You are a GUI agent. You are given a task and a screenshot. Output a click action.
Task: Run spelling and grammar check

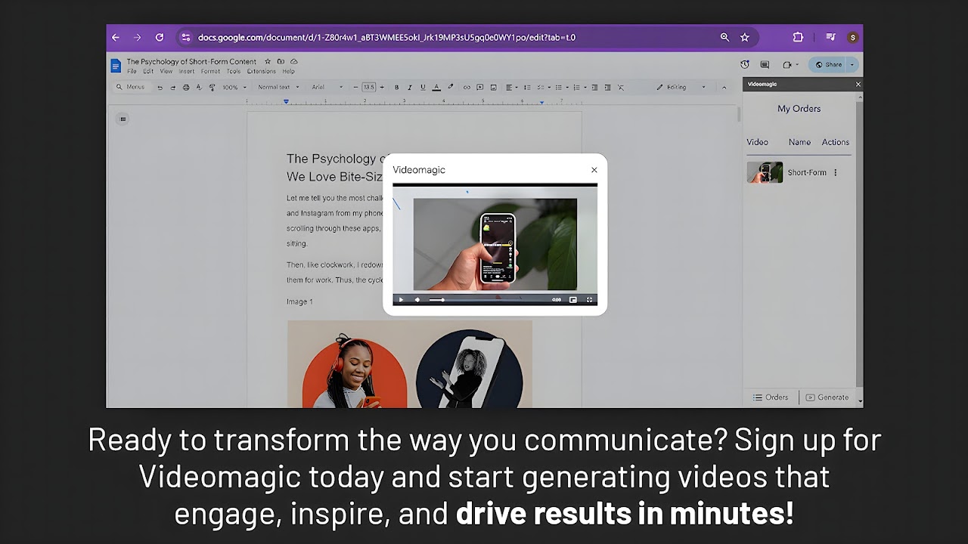tap(199, 88)
